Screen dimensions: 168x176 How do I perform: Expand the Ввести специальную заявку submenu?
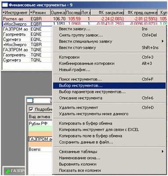tap(163, 41)
